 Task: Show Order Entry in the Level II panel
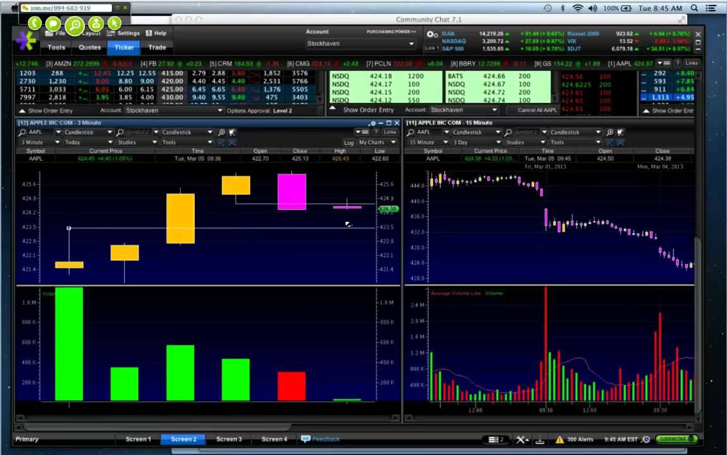[x=362, y=111]
